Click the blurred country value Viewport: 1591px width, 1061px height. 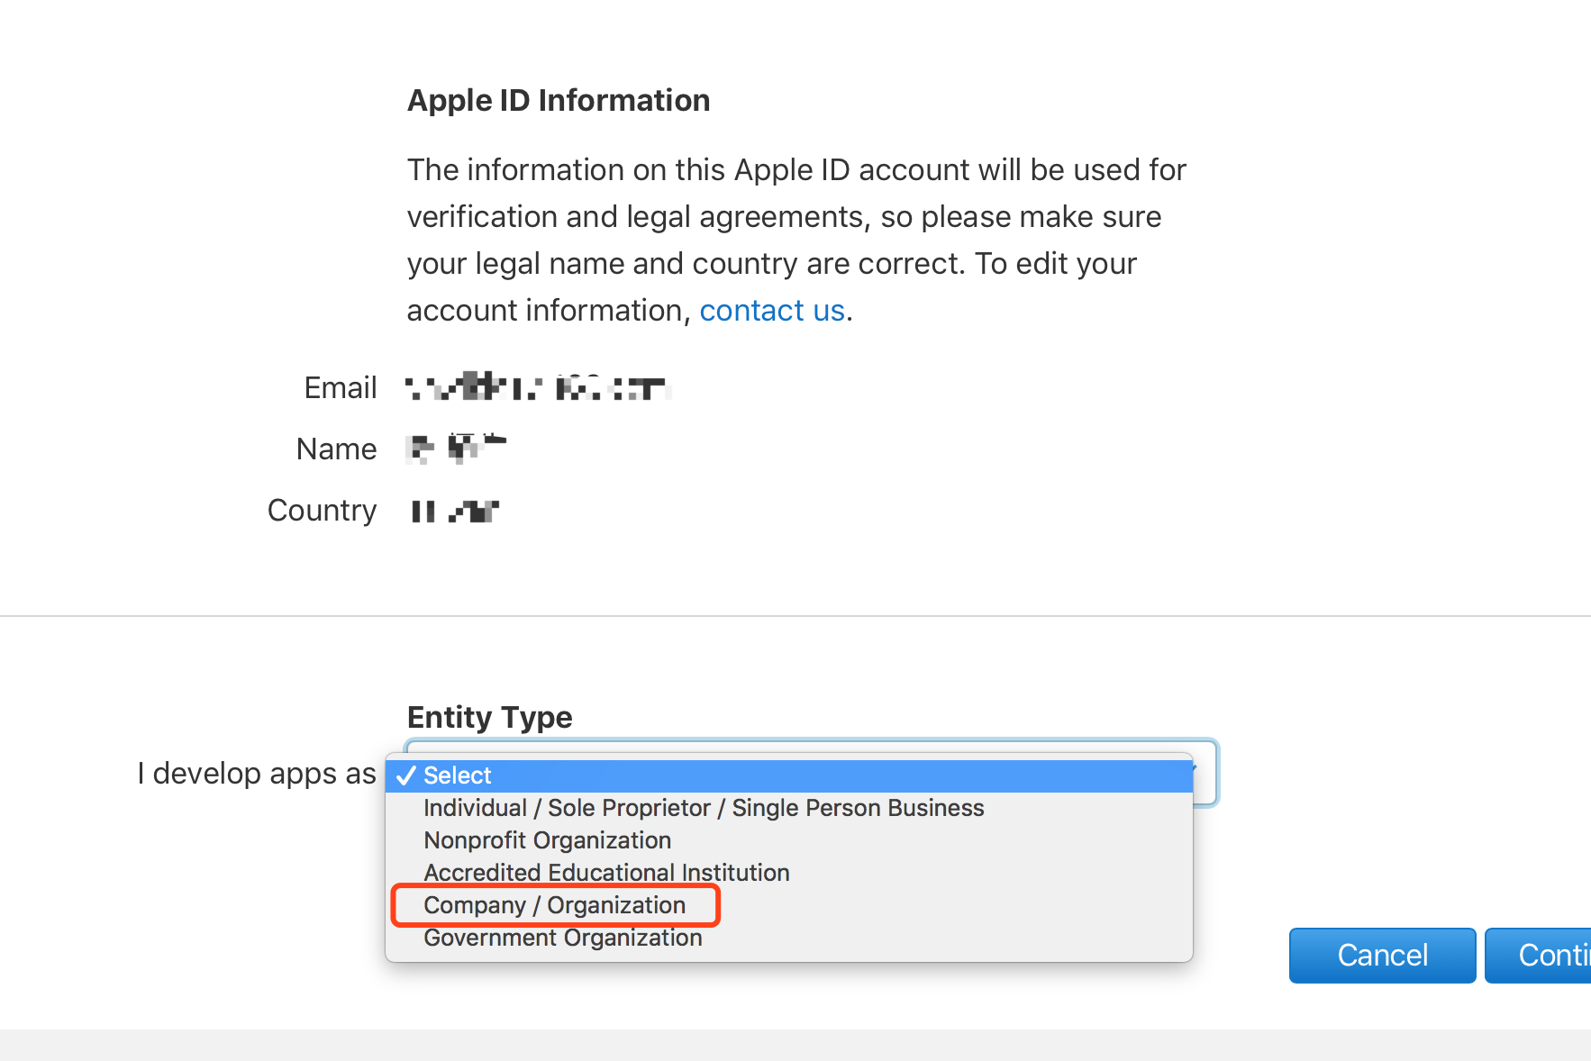pos(455,511)
